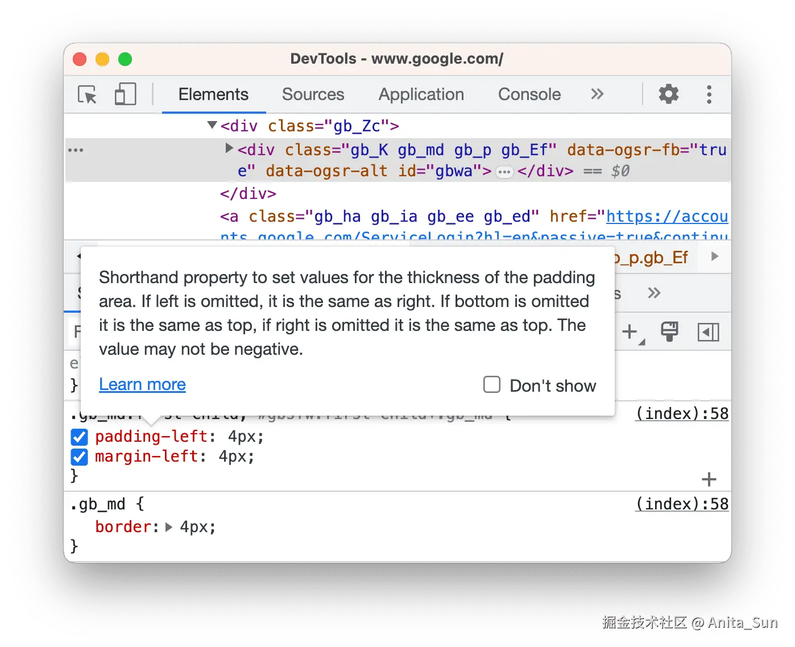Switch to the Sources tab
The width and height of the screenshot is (795, 647).
tap(313, 94)
